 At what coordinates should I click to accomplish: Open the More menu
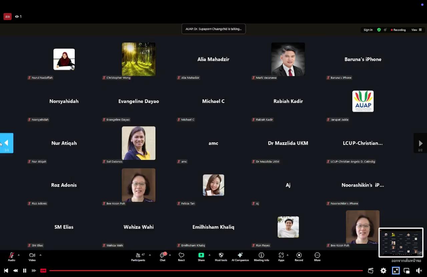(x=317, y=255)
